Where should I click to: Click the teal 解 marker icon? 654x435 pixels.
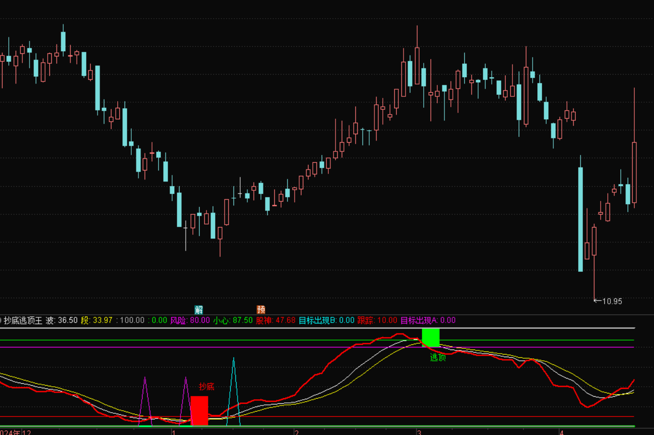point(199,310)
